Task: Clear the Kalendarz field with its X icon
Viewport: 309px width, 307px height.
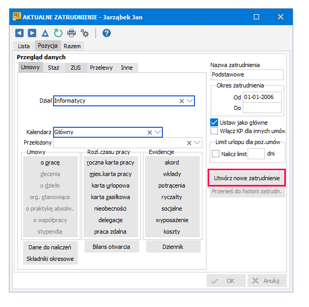Action: (150, 133)
